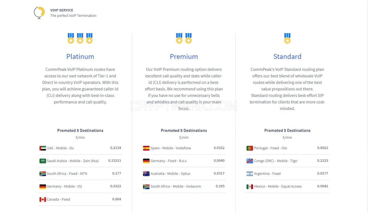368x212 pixels.
Task: Click the Canada flag icon
Action: click(43, 200)
